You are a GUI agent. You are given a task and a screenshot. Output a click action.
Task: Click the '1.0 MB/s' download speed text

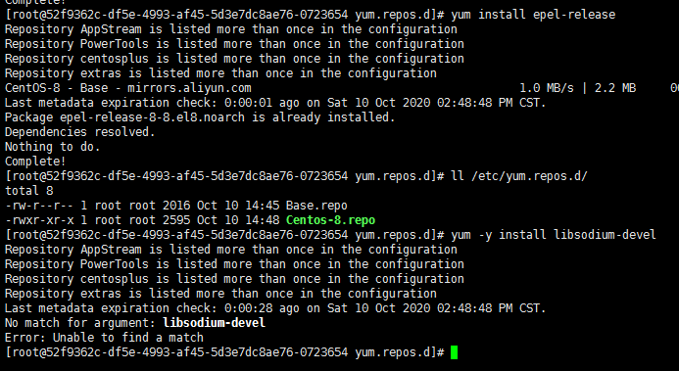(547, 88)
